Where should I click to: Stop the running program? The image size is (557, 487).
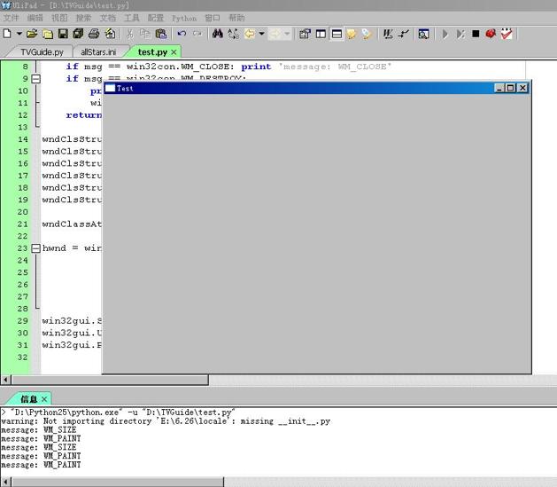coord(476,34)
